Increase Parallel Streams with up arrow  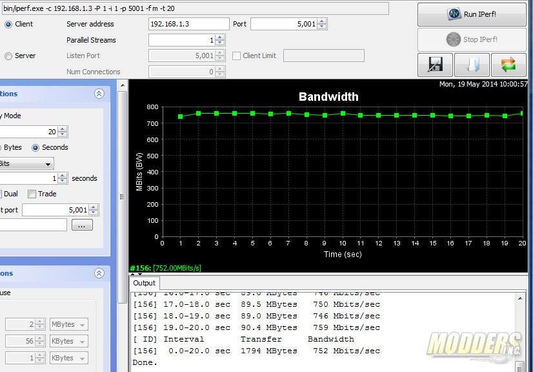[x=220, y=37]
